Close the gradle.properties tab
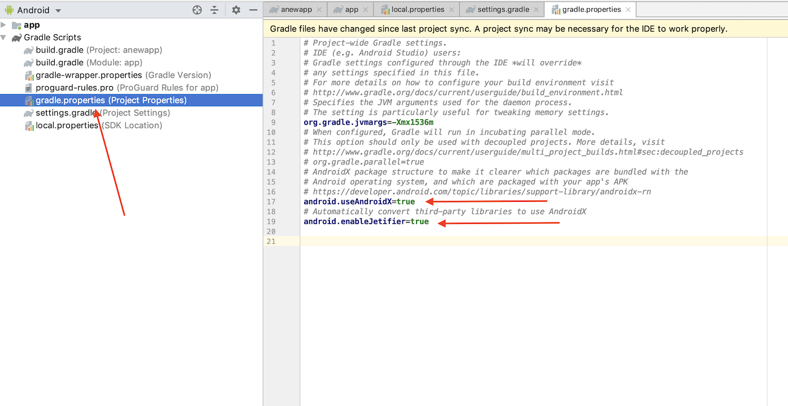788x406 pixels. pyautogui.click(x=628, y=9)
